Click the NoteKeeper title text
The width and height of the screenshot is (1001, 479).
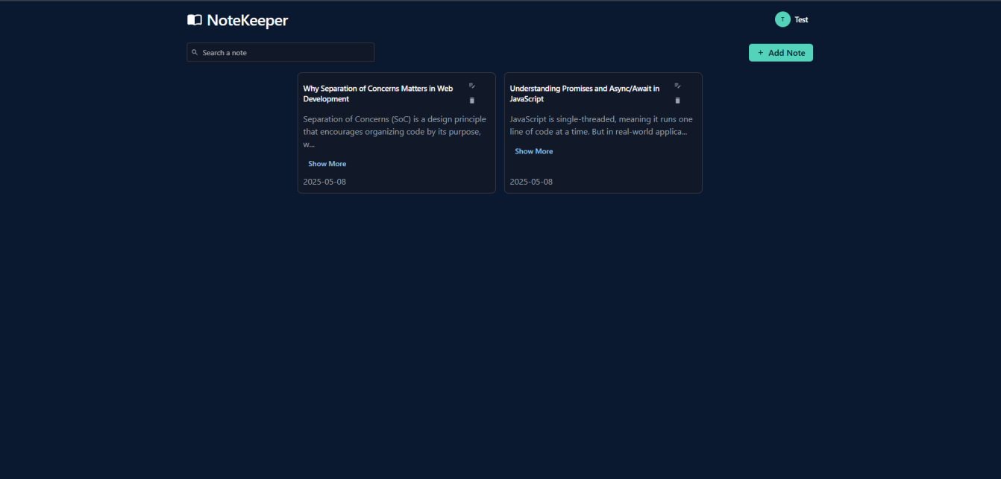click(248, 21)
